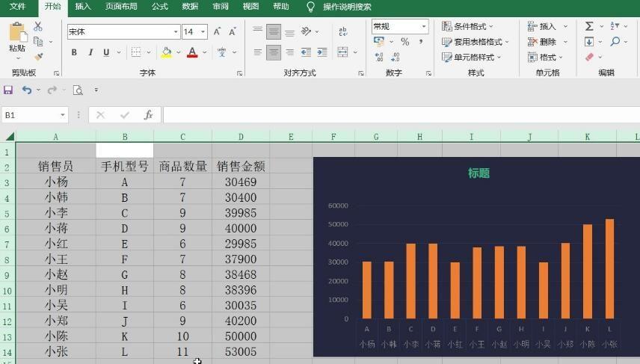Viewport: 640px width, 364px height.
Task: Expand the number format 常规 dropdown
Action: click(424, 26)
